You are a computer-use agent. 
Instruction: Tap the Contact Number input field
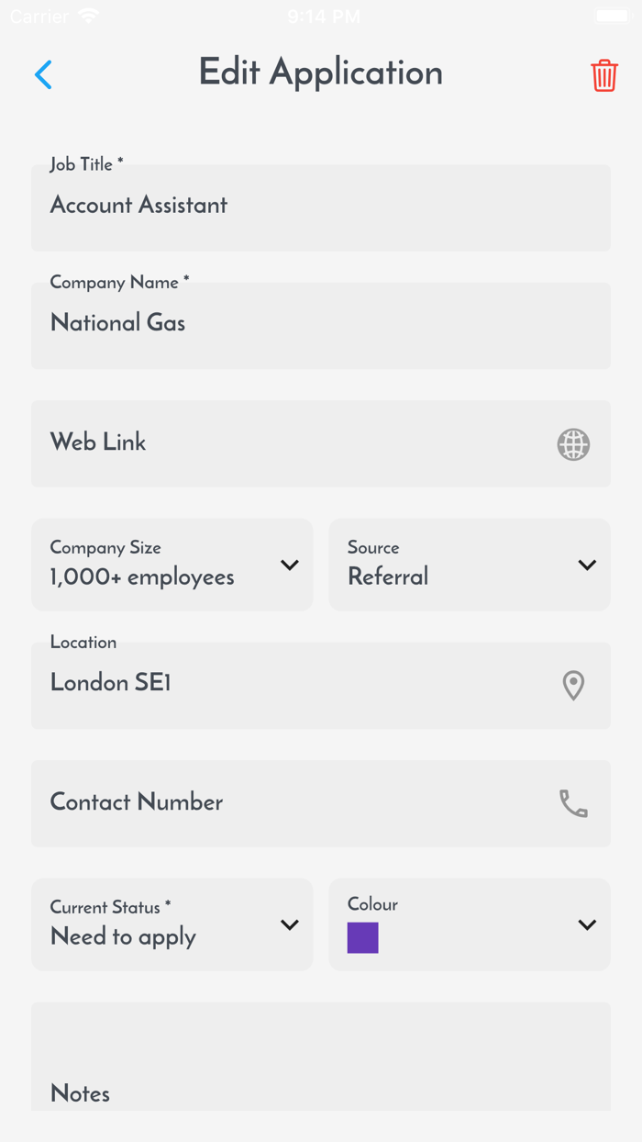(x=275, y=803)
